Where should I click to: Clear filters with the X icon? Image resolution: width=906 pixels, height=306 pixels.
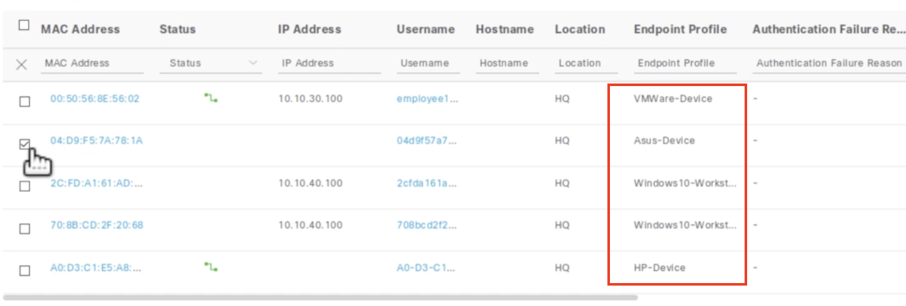click(x=22, y=64)
